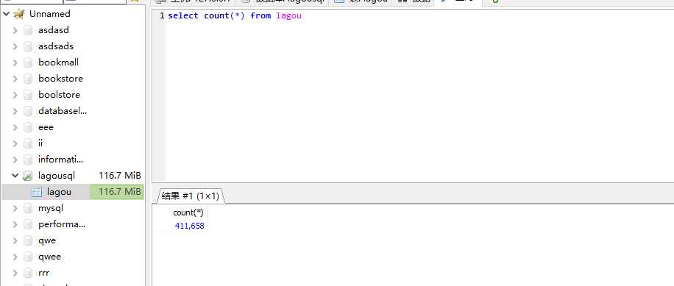The width and height of the screenshot is (674, 286).
Task: Expand the bookmall database node
Action: click(15, 62)
